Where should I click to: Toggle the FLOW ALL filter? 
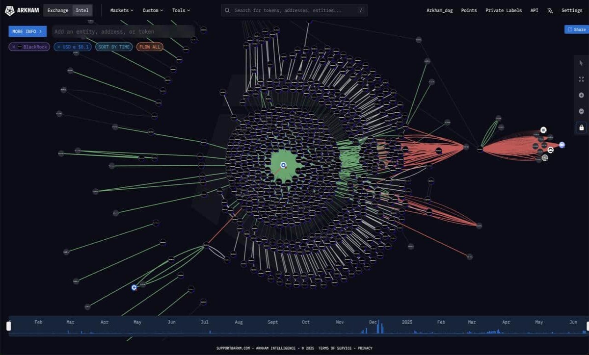(150, 47)
